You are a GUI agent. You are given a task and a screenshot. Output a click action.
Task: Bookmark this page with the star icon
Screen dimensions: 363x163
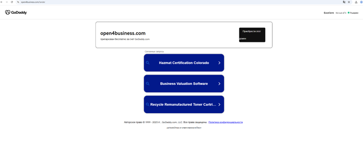[x=349, y=2]
